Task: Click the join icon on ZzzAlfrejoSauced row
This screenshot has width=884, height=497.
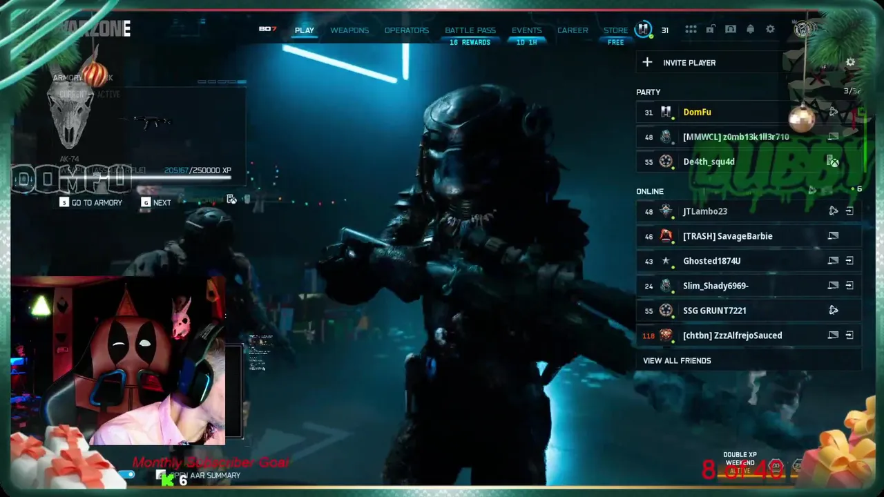Action: point(849,335)
